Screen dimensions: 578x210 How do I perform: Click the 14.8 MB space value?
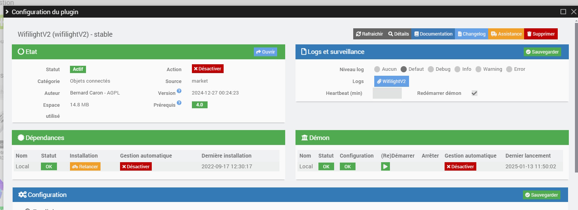[80, 104]
